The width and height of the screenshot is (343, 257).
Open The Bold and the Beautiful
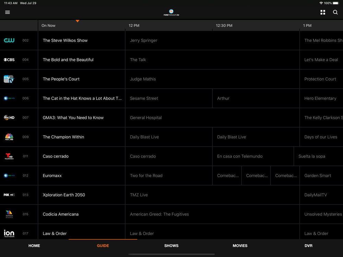click(x=82, y=60)
